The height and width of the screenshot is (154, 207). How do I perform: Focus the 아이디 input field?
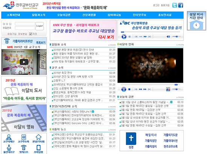25,24
